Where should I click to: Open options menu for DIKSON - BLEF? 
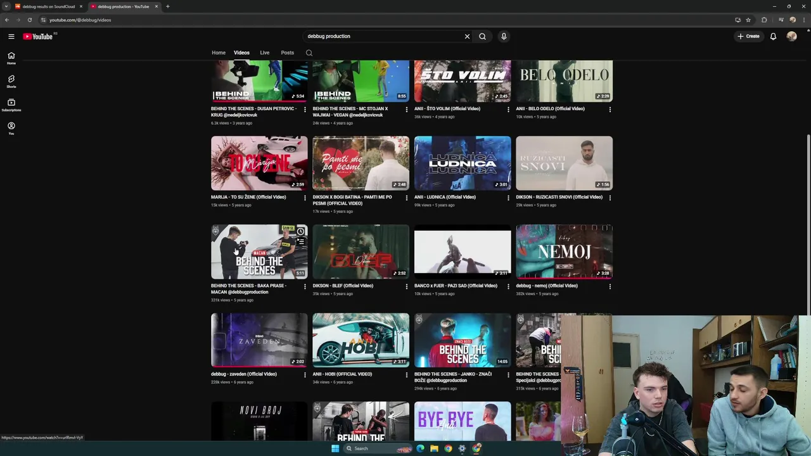click(407, 286)
